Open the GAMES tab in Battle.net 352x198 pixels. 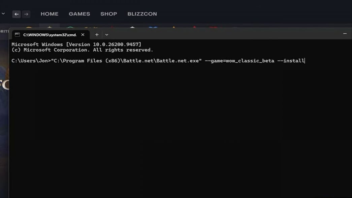pyautogui.click(x=79, y=14)
